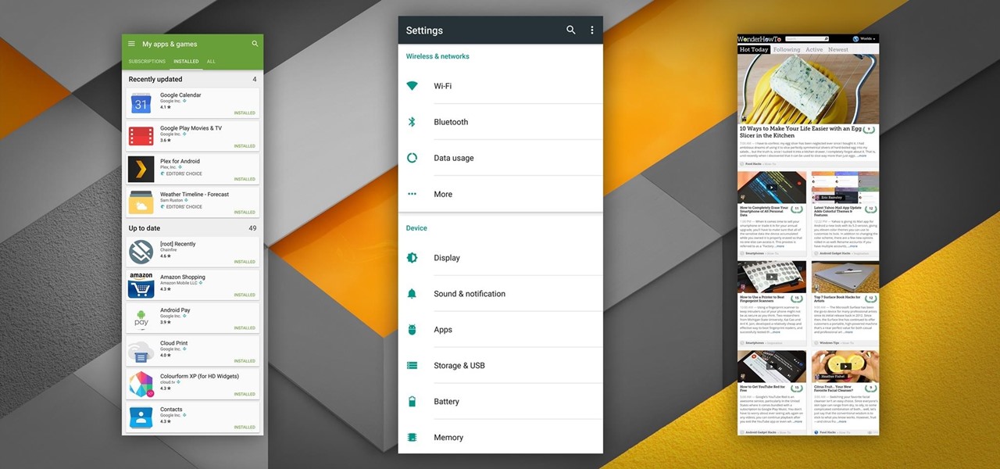Image resolution: width=1000 pixels, height=469 pixels.
Task: Click the Google Calendar app name
Action: click(x=180, y=95)
